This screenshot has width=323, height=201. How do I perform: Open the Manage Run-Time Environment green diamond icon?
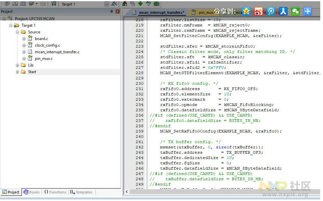tap(140, 4)
